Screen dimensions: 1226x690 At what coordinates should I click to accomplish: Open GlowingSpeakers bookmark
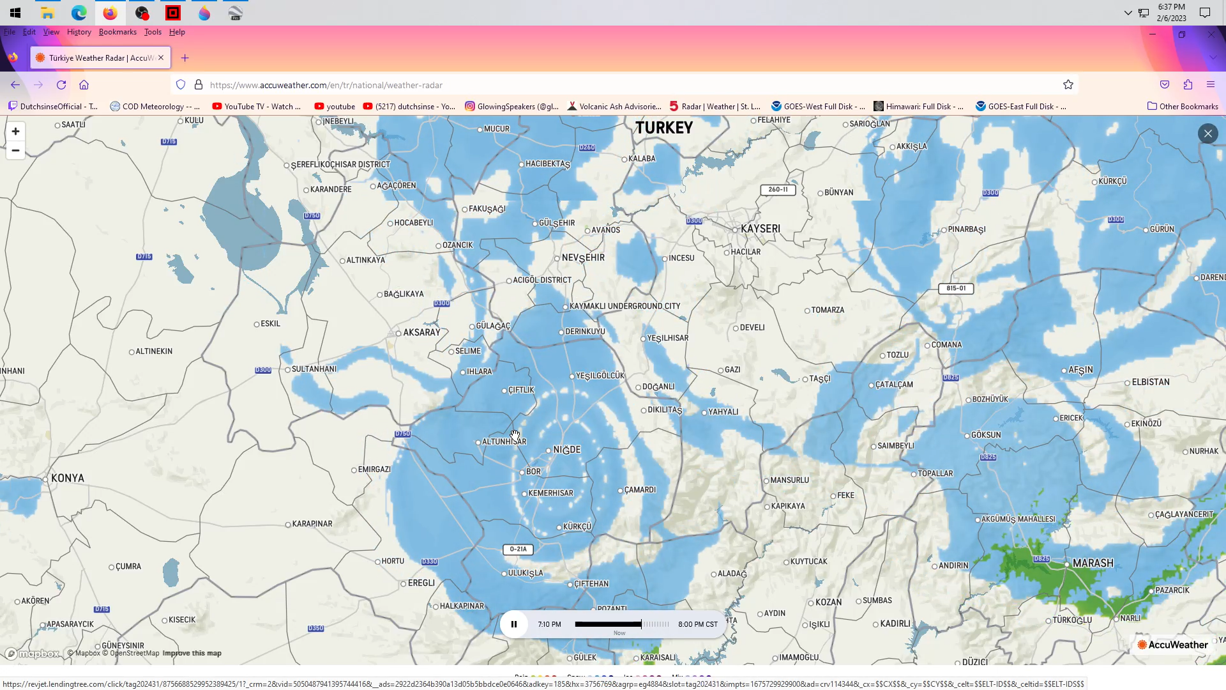pos(512,107)
